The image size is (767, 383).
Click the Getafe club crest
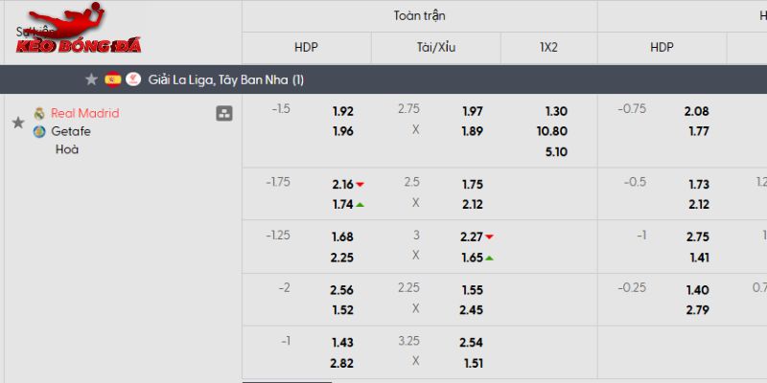39,131
